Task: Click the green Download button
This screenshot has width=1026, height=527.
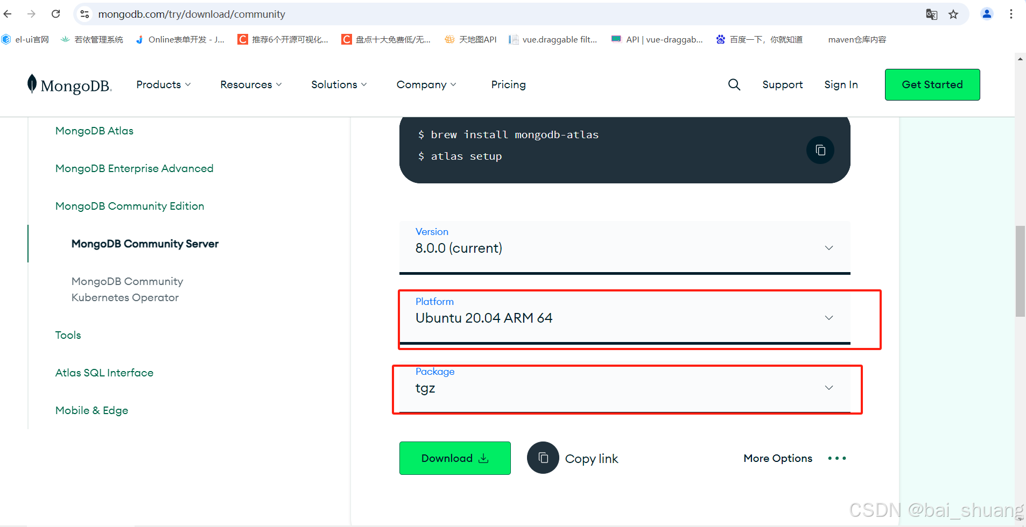Action: click(455, 458)
